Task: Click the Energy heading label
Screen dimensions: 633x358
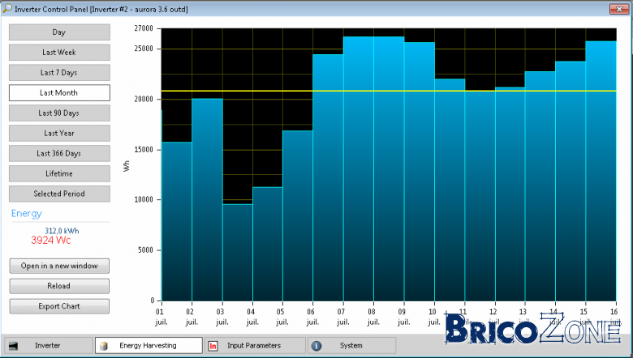Action: click(x=27, y=214)
